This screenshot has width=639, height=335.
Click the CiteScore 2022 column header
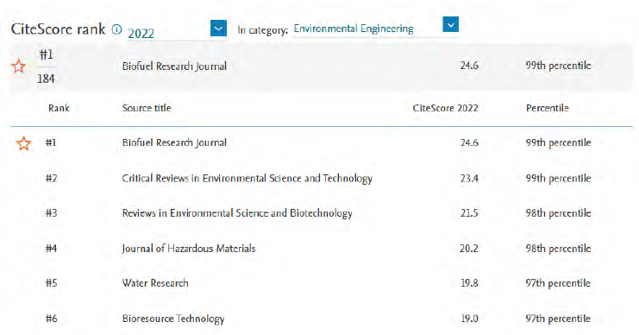tap(446, 108)
